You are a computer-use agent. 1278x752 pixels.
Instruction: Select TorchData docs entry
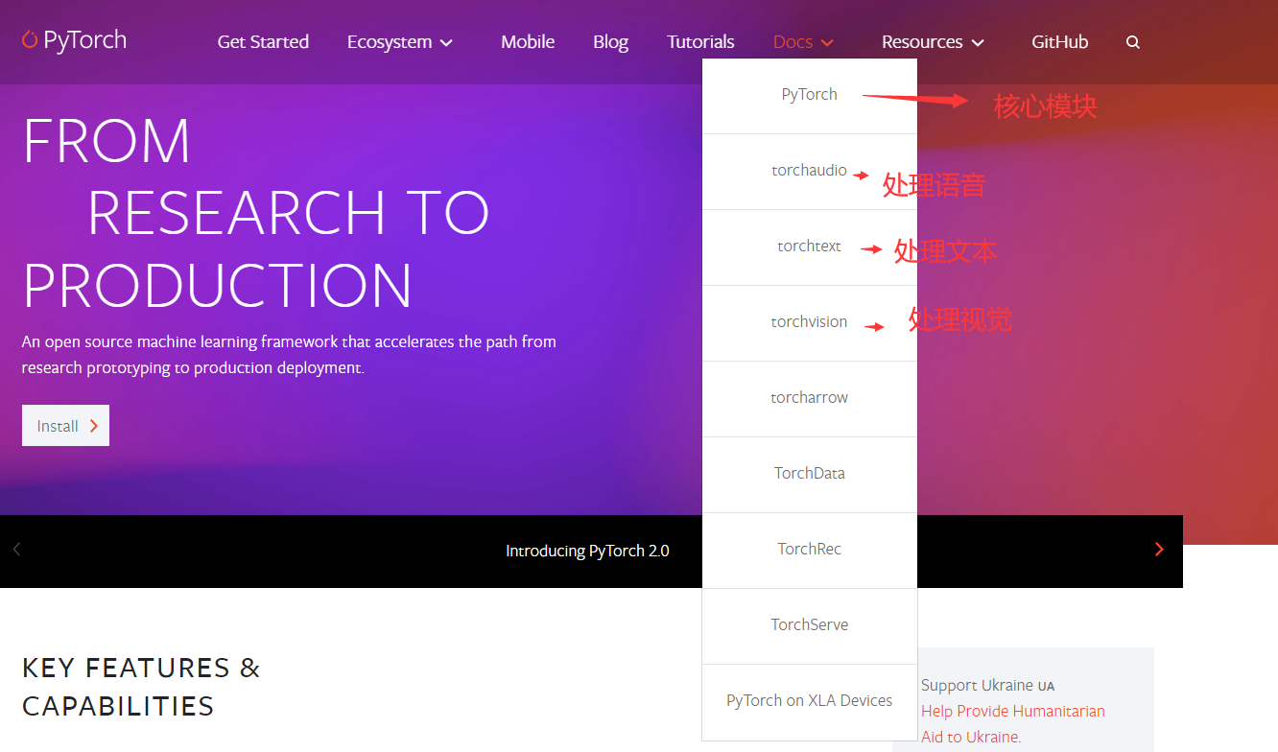coord(810,474)
